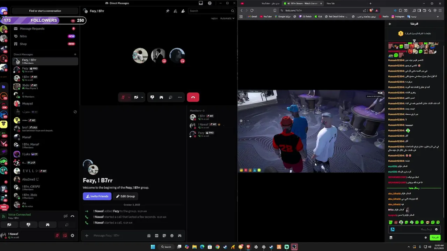Open ! B7rr, CHIPS group conversation

point(45,188)
